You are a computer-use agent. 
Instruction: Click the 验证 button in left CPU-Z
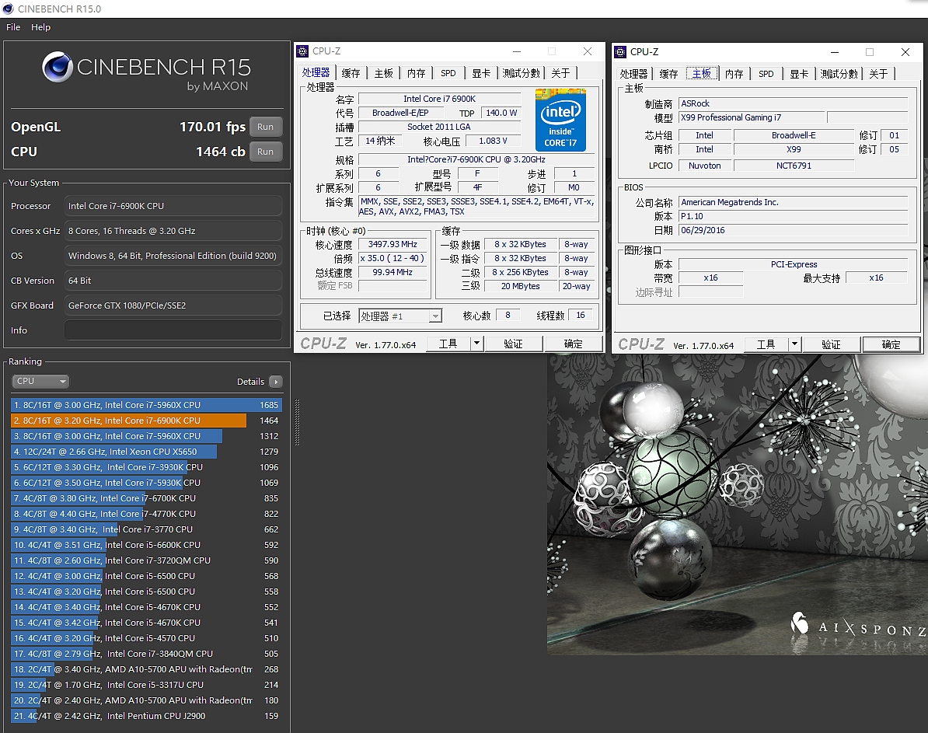pyautogui.click(x=514, y=343)
